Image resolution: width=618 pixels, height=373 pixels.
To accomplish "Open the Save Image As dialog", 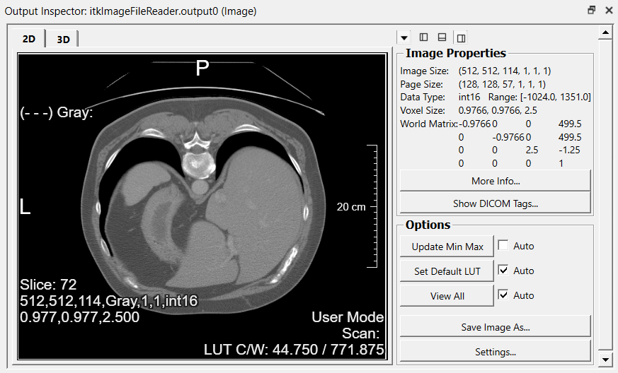I will 495,327.
